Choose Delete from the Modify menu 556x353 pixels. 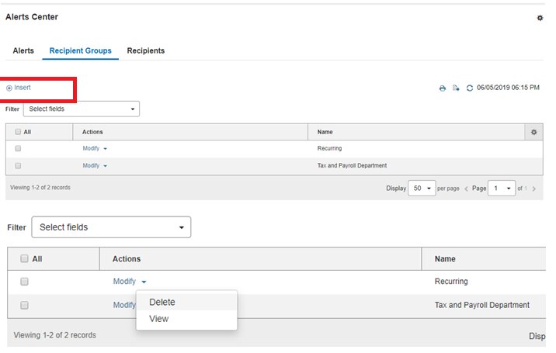pyautogui.click(x=162, y=302)
